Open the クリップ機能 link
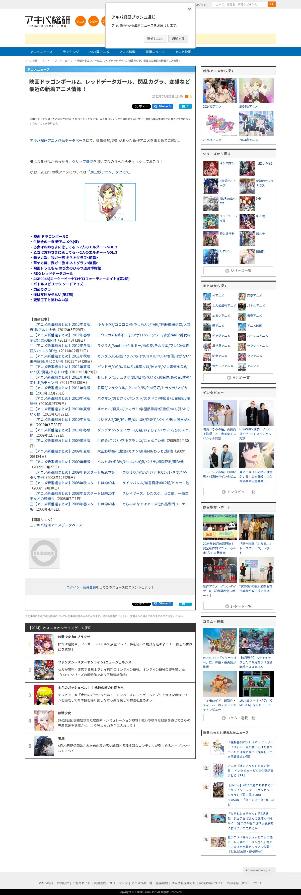Viewport: 301px width, 895px height. (x=83, y=162)
